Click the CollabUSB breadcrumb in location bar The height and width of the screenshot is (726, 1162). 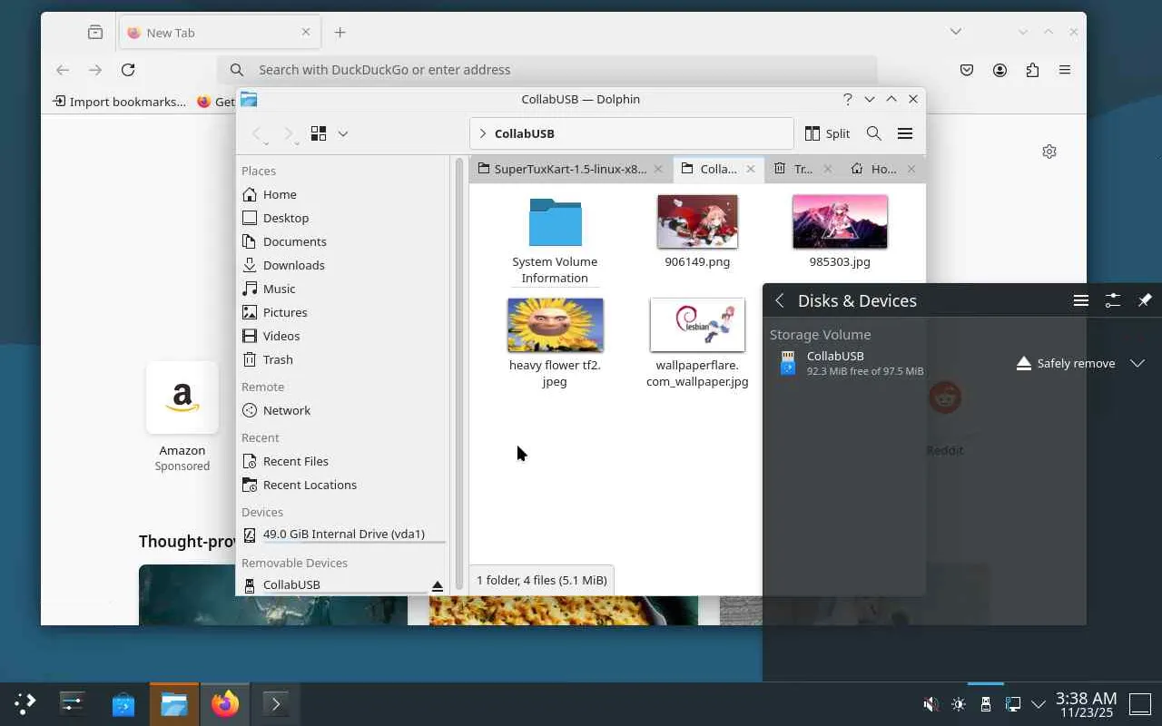tap(525, 133)
